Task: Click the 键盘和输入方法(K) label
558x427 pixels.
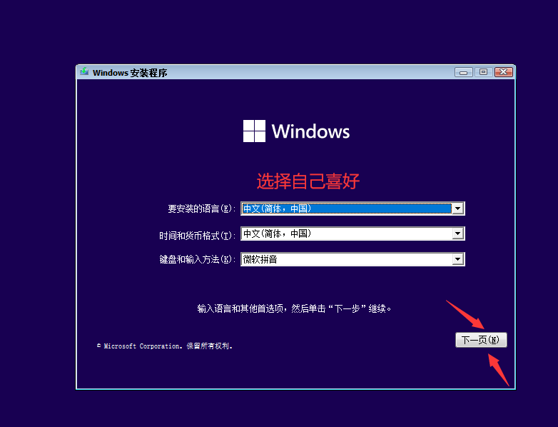Action: click(x=197, y=259)
